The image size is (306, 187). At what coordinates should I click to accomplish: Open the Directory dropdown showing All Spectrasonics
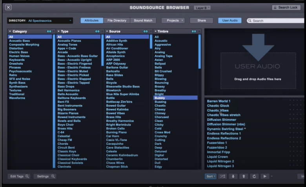[40, 21]
